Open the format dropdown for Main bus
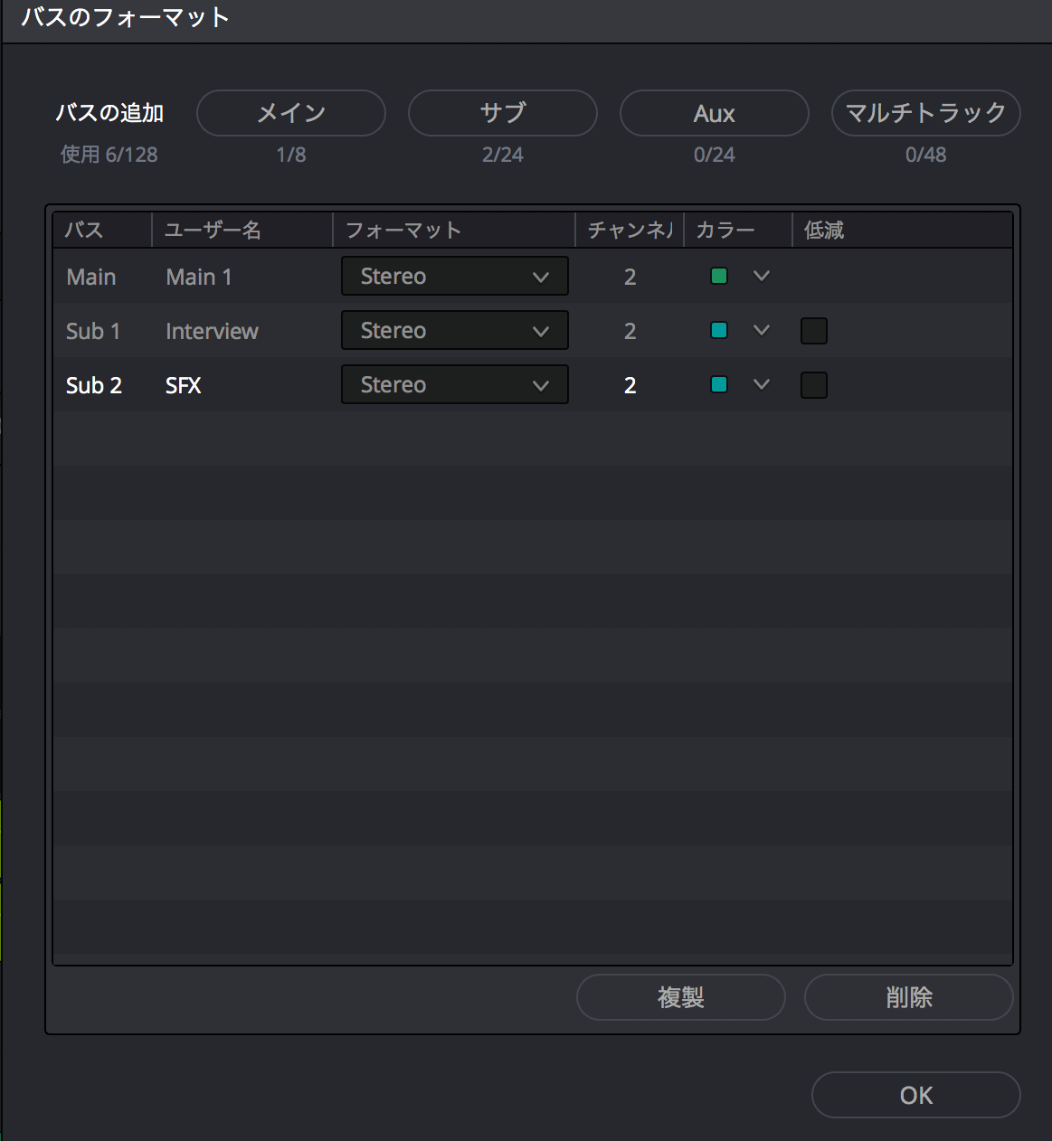Screen dimensions: 1052x1141 (x=454, y=277)
